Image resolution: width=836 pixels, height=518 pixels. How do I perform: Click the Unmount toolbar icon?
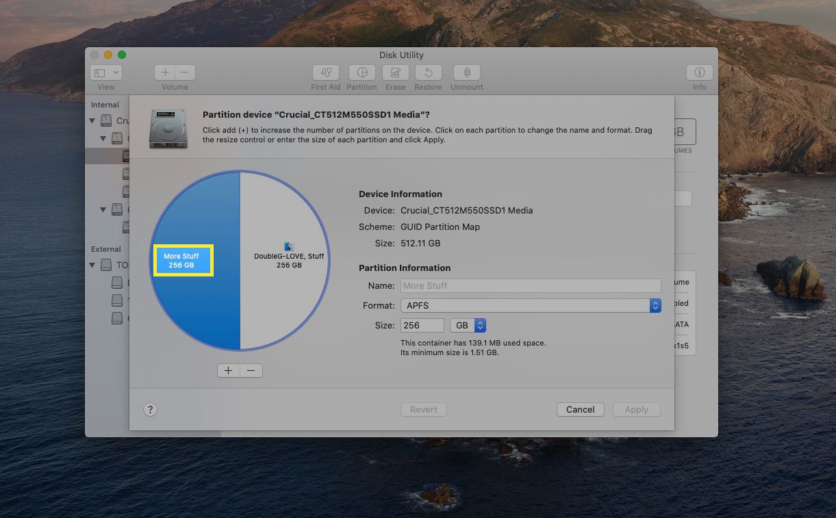466,73
